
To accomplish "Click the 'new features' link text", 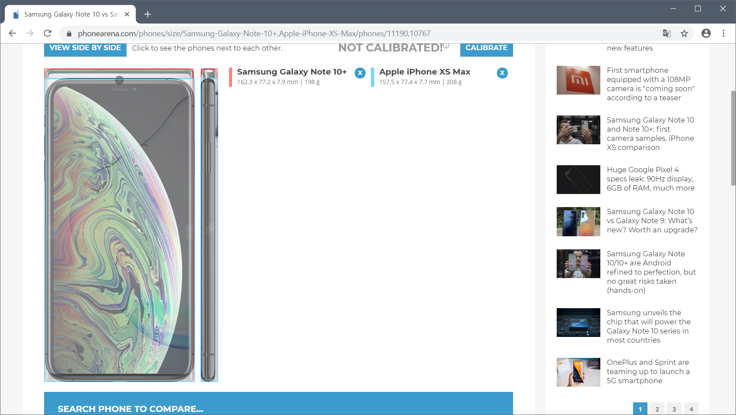I will click(x=630, y=48).
